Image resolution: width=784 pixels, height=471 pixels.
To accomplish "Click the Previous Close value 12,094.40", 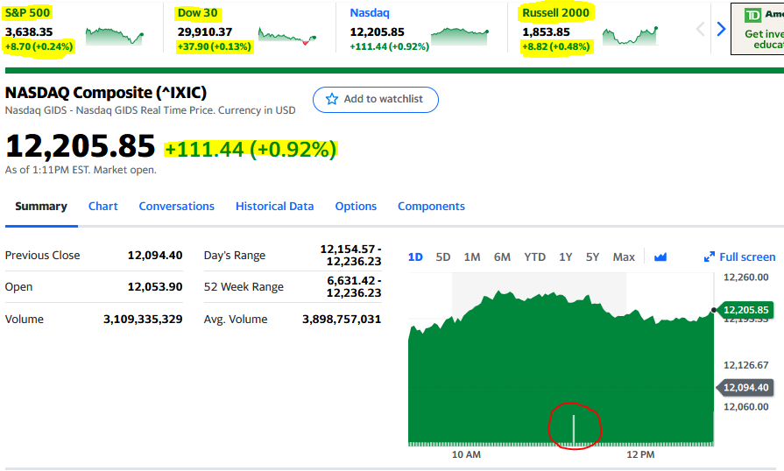I will click(x=155, y=256).
